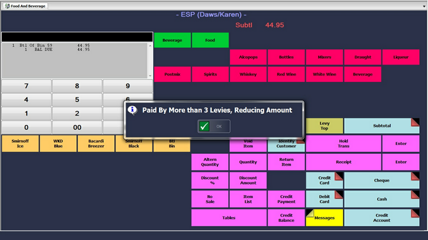Open the Tables button
This screenshot has width=428, height=240.
point(229,218)
